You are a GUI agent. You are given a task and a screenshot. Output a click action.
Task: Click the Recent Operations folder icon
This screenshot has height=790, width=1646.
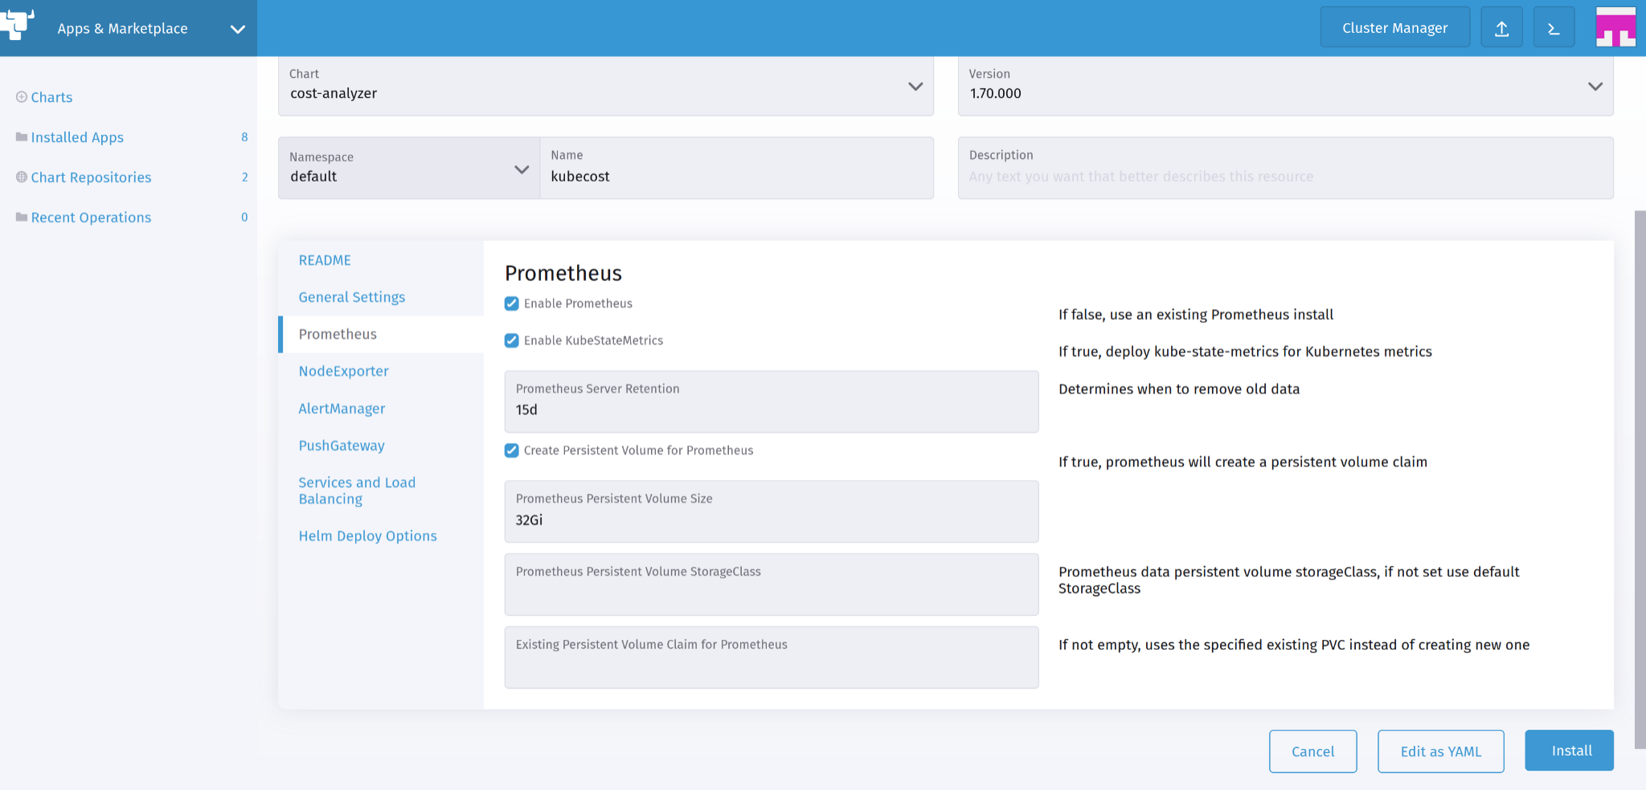pyautogui.click(x=20, y=217)
